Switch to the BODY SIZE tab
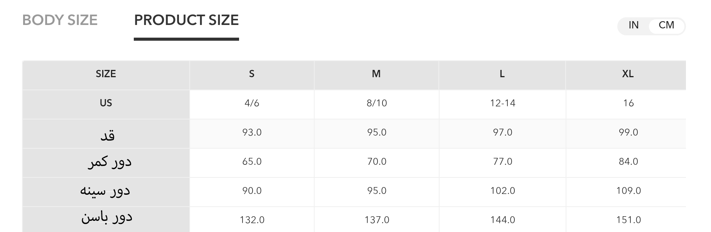This screenshot has width=711, height=232. pos(60,20)
